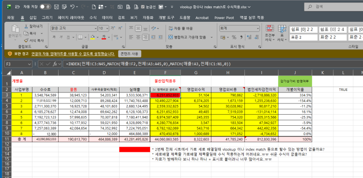
Task: Expand the Merge & Center dropdown arrow
Action: [x=212, y=37]
